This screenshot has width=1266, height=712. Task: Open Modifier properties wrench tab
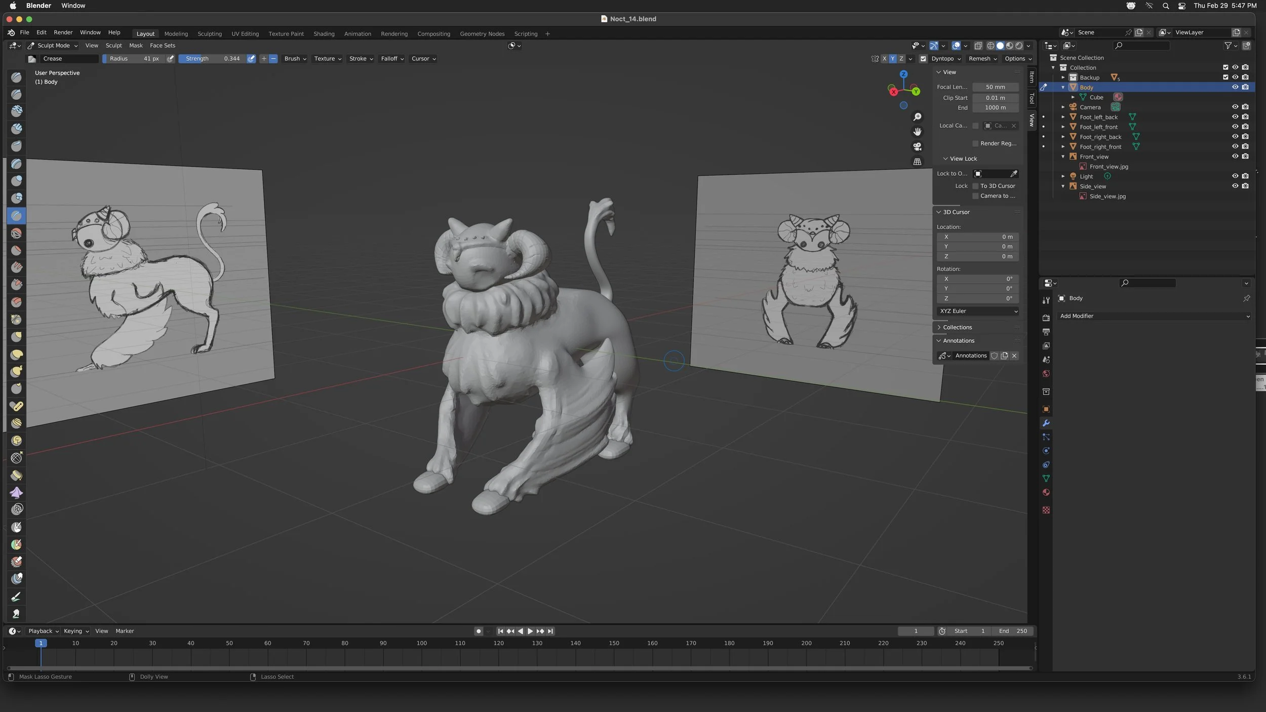[1046, 423]
